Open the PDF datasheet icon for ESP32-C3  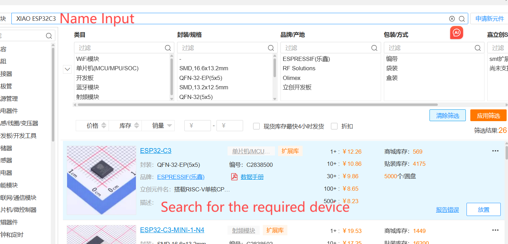(x=234, y=177)
